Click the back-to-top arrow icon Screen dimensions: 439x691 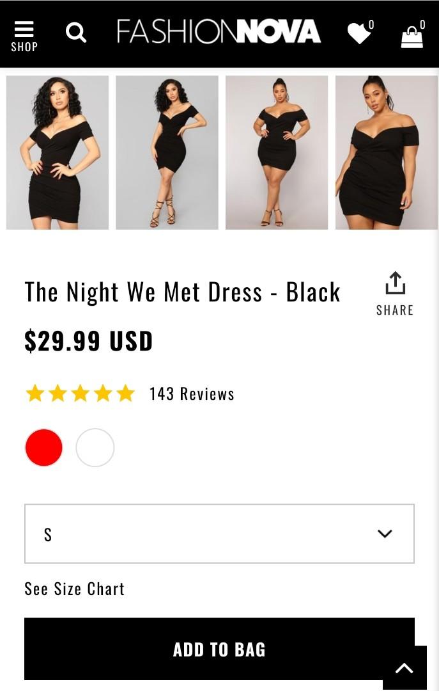point(404,667)
